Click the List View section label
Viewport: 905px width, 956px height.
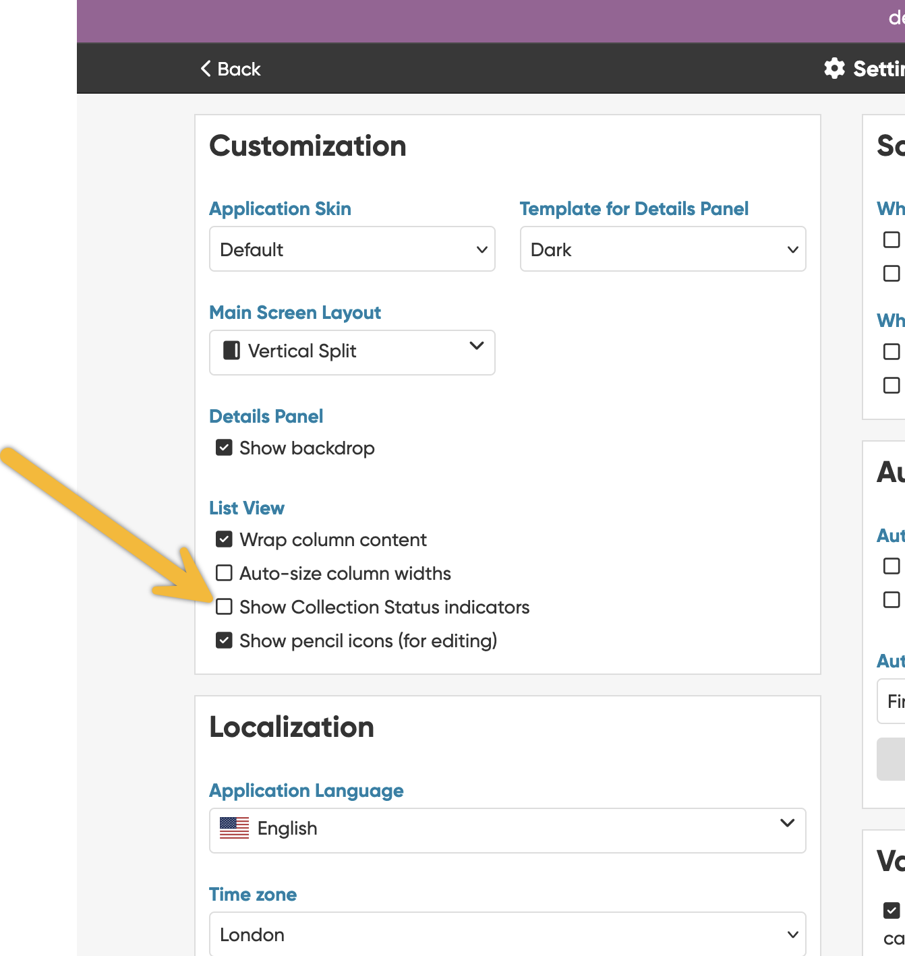[x=247, y=508]
